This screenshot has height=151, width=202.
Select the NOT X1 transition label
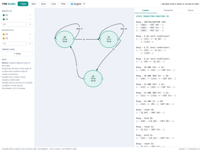(x=79, y=29)
